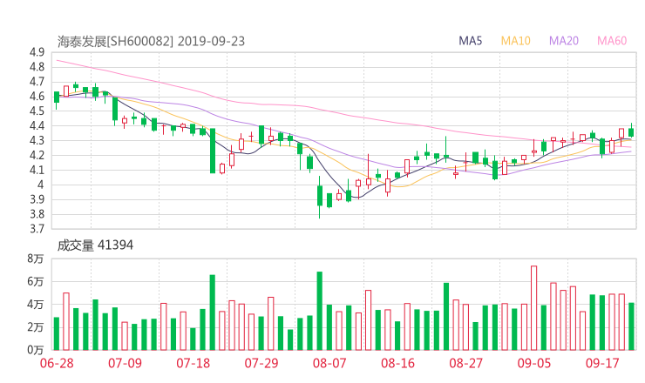This screenshot has width=645, height=383.
Task: Click the MA5 legend label
Action: click(x=470, y=41)
